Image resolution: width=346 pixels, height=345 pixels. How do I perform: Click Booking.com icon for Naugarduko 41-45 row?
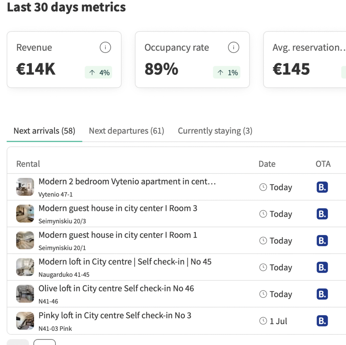pos(322,267)
